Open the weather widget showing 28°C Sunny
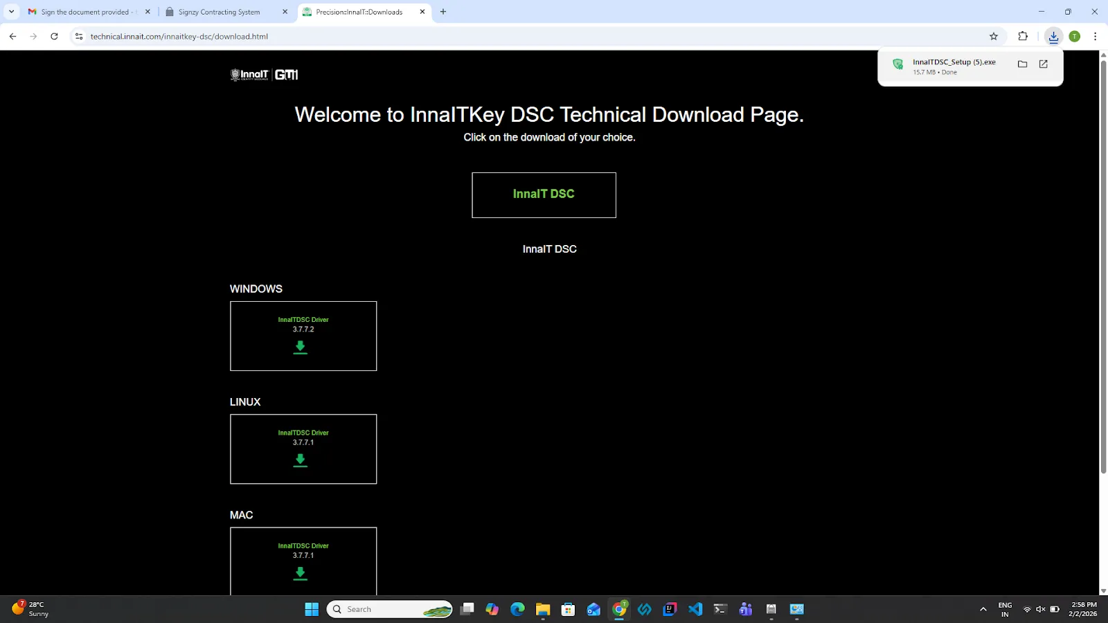This screenshot has height=623, width=1108. (30, 609)
